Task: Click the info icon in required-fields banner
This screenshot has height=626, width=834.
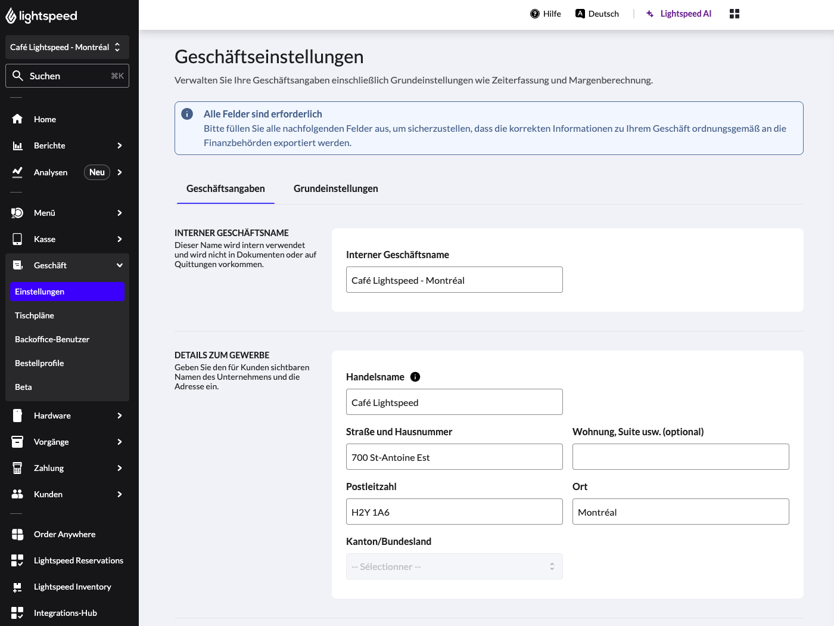Action: click(187, 114)
